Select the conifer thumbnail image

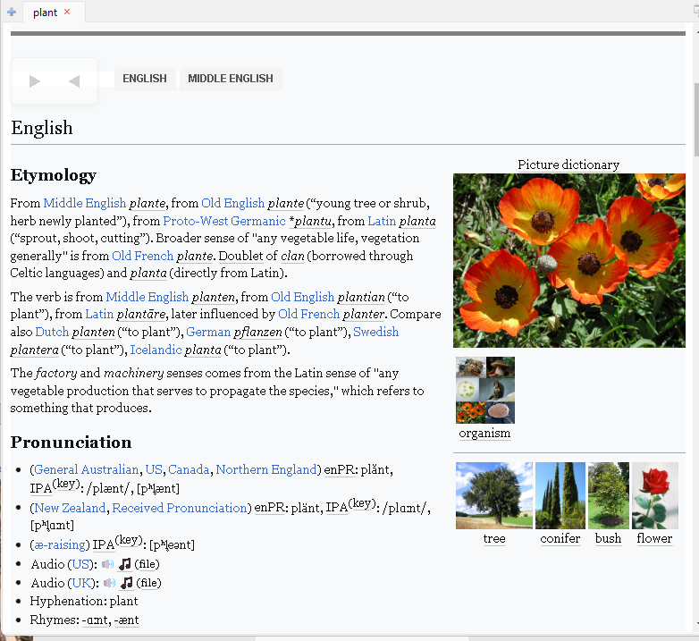tap(560, 495)
